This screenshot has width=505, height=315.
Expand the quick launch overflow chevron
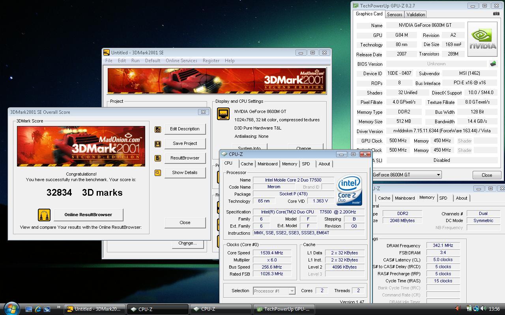click(x=59, y=307)
